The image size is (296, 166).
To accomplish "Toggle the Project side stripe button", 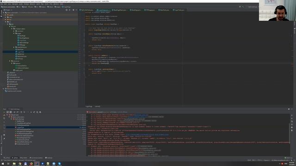I will 1,13.
